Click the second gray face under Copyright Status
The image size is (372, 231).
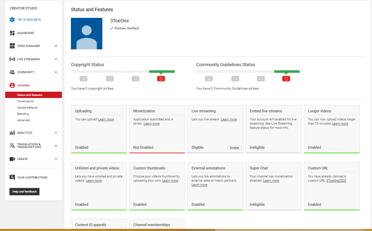pos(110,79)
